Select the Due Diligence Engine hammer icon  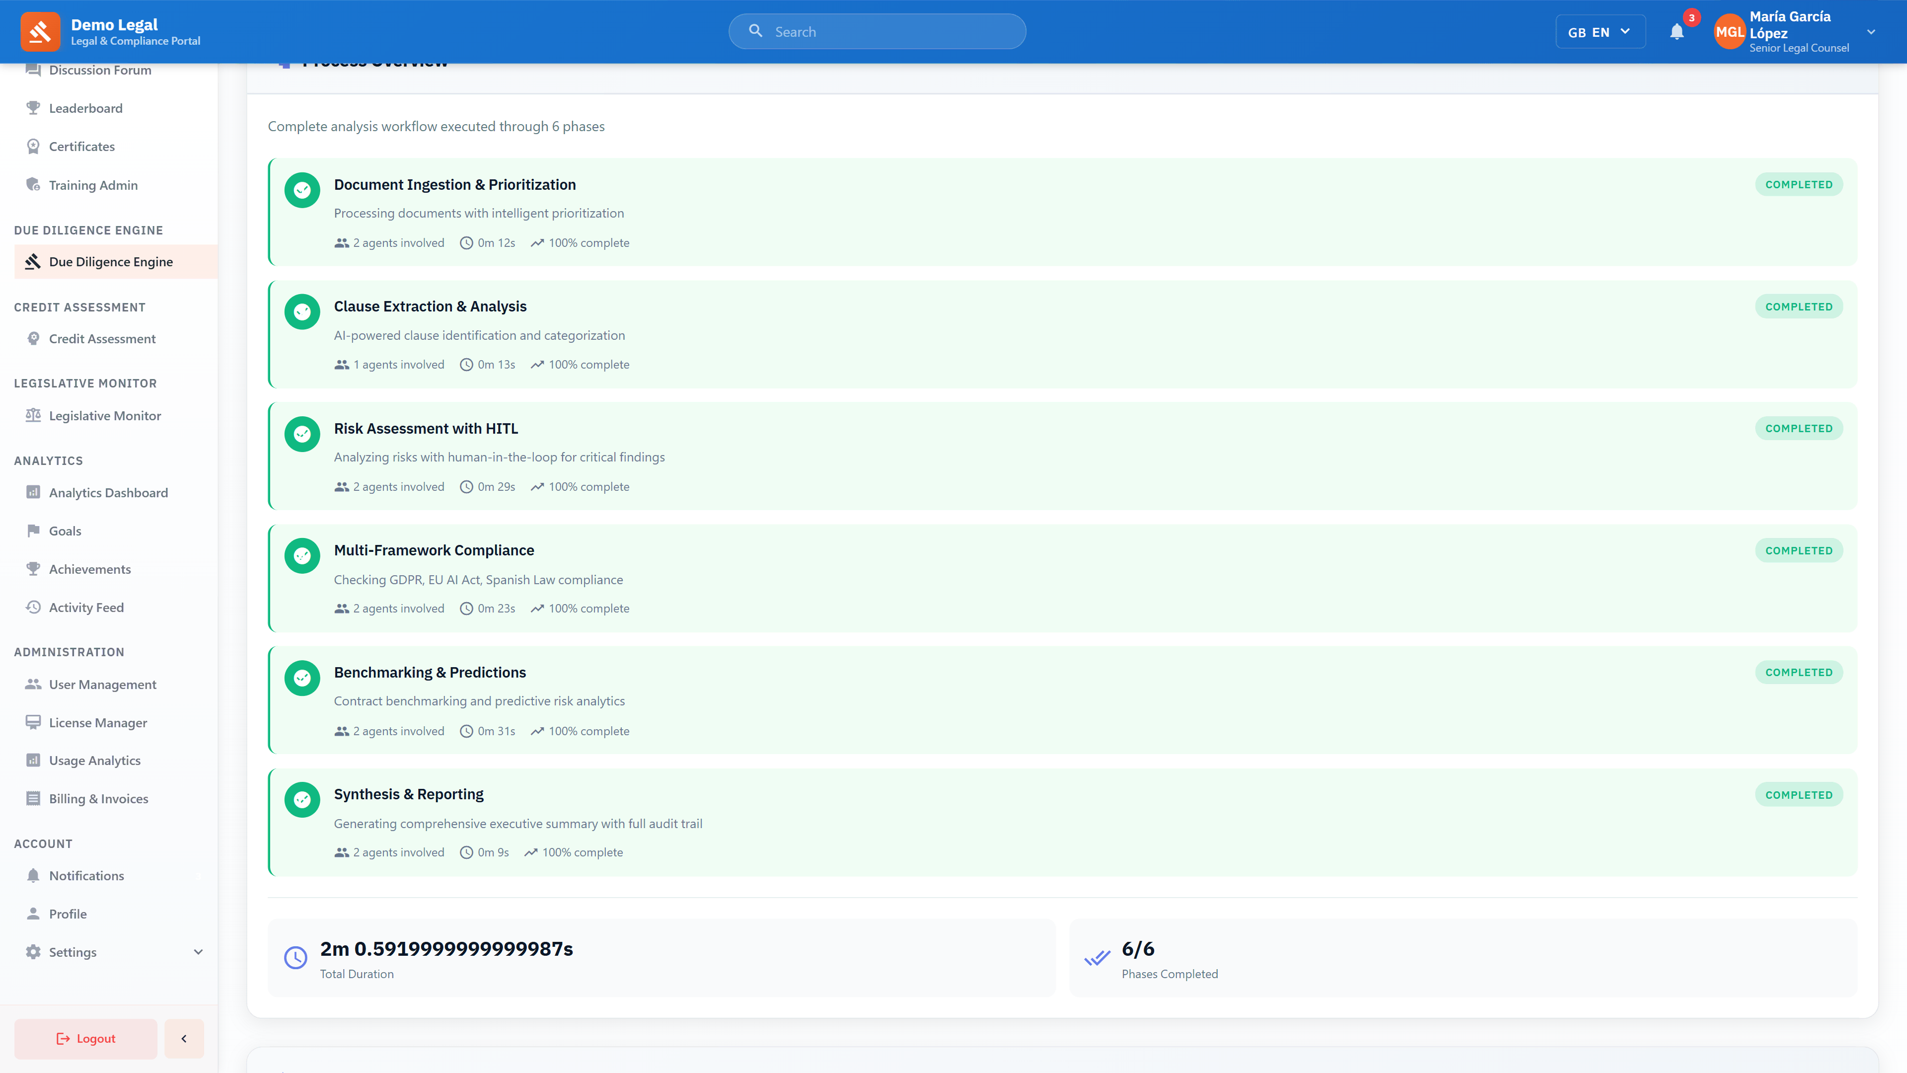(33, 261)
